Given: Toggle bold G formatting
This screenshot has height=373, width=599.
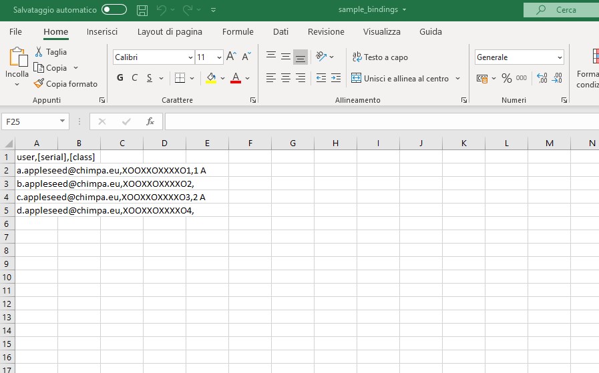Looking at the screenshot, I should (x=120, y=78).
